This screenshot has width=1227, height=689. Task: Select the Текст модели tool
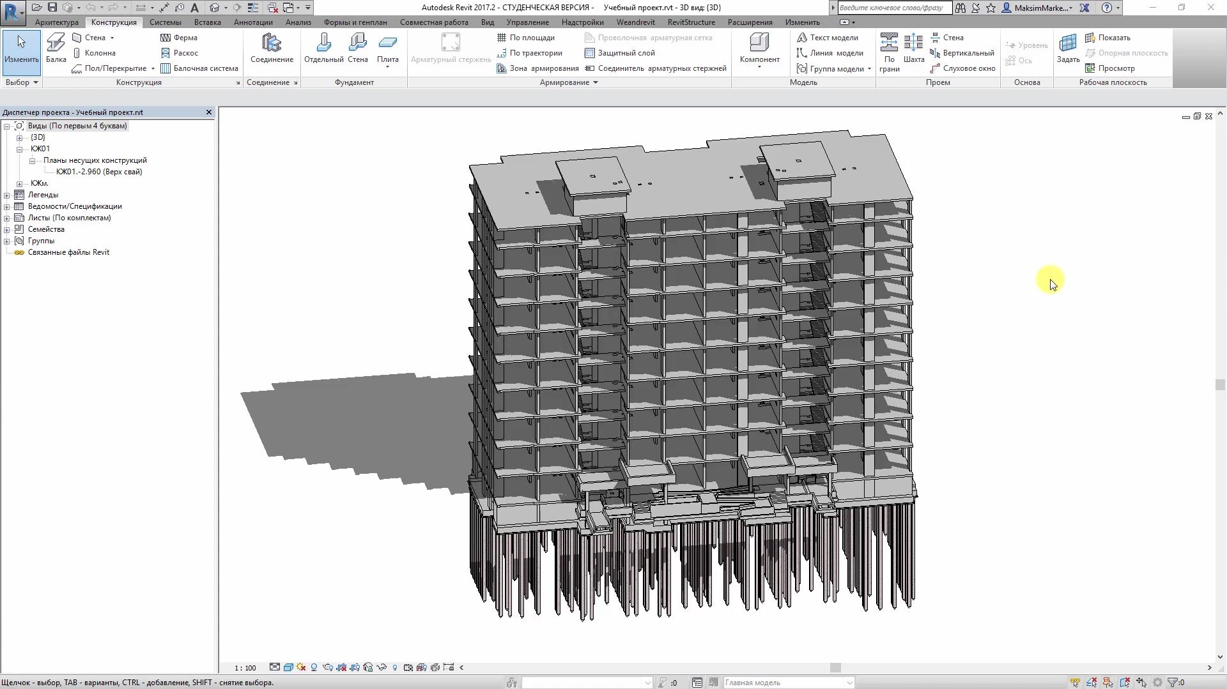[828, 38]
